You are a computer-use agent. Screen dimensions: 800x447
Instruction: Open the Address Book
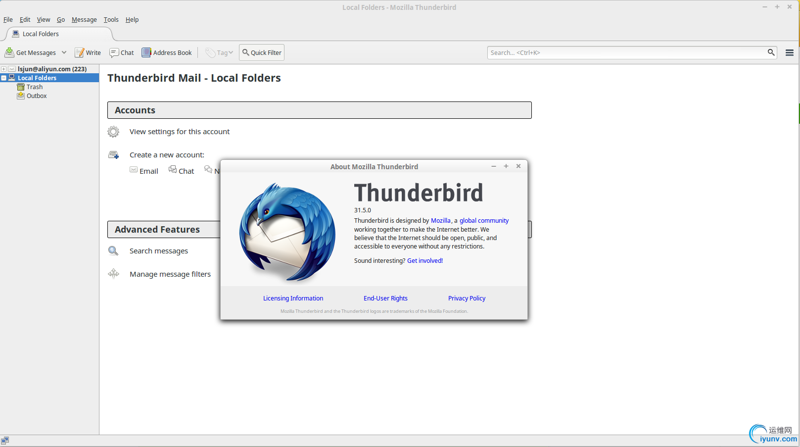pyautogui.click(x=167, y=52)
